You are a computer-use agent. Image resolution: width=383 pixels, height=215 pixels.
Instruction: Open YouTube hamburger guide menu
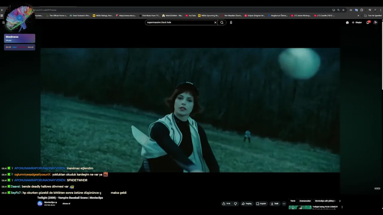pyautogui.click(x=3, y=22)
